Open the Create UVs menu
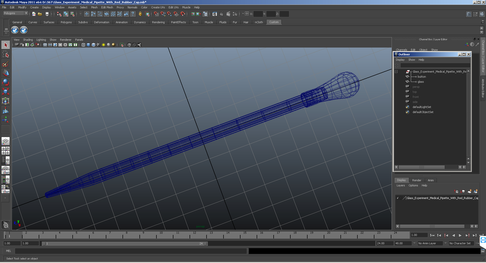The height and width of the screenshot is (263, 486). click(x=158, y=7)
